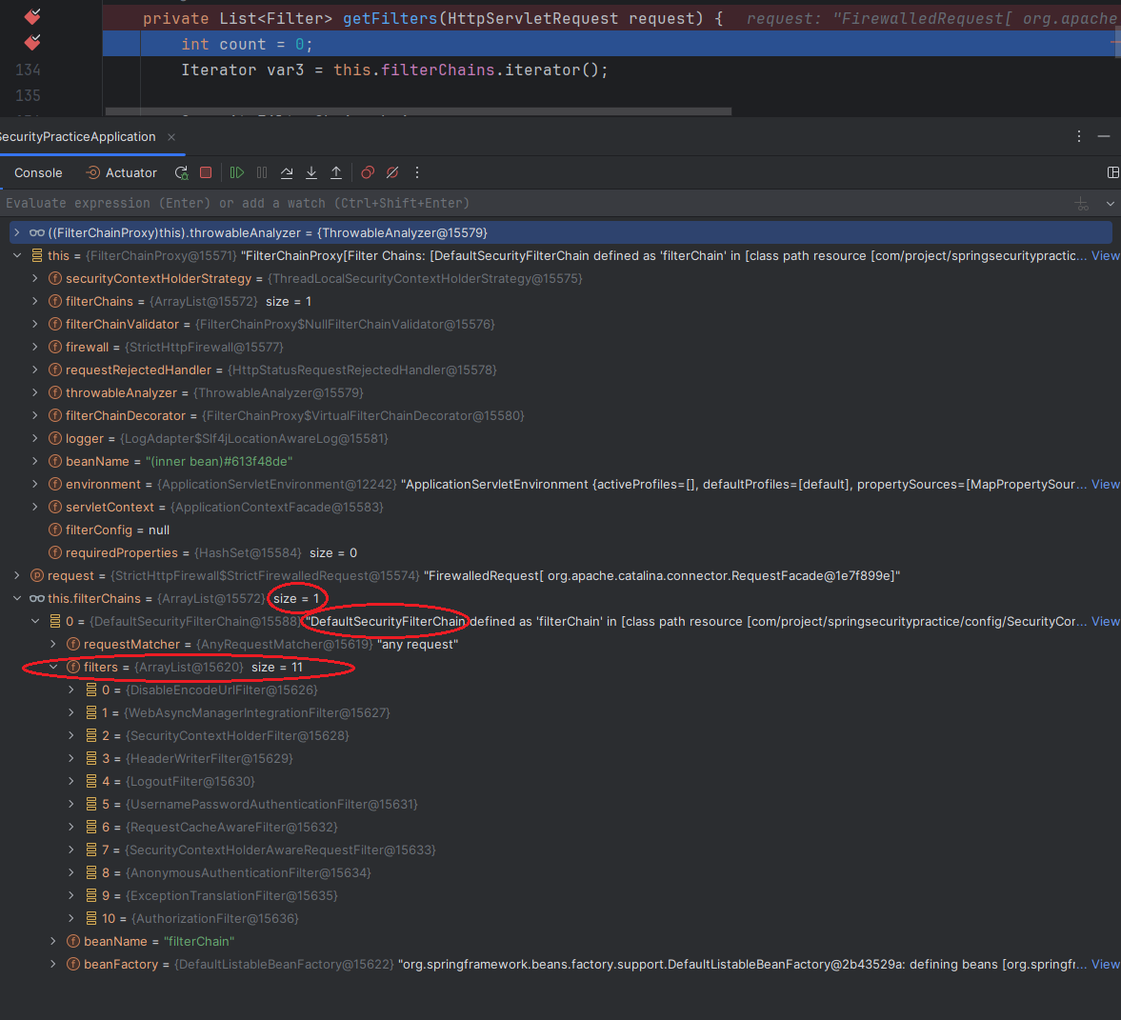Click the Resume Program debugger icon
This screenshot has height=1020, width=1121.
pos(236,172)
